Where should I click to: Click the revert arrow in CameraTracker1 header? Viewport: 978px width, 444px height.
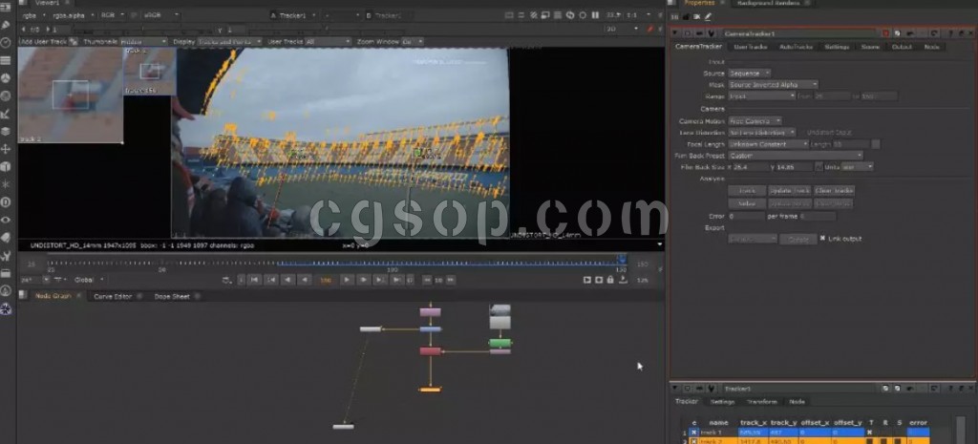tap(934, 33)
